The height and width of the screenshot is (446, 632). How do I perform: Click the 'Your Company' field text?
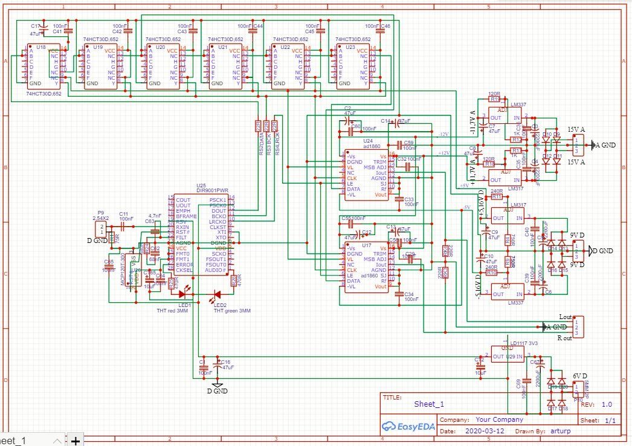pyautogui.click(x=499, y=419)
